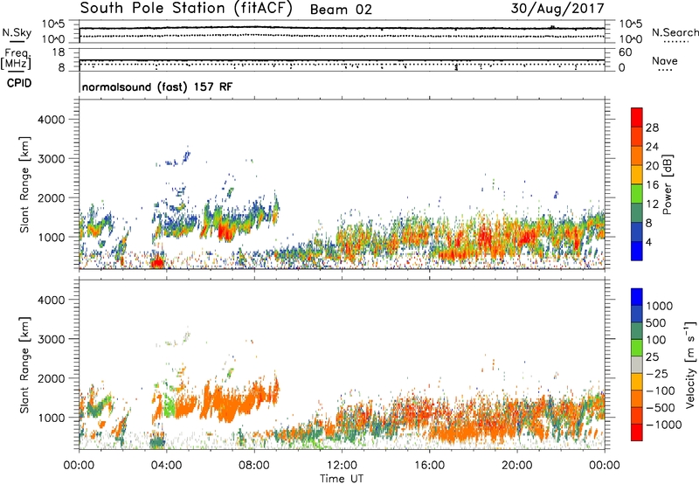Select the '25' tick on Velocity colorbar
This screenshot has width=699, height=484.
tap(652, 357)
